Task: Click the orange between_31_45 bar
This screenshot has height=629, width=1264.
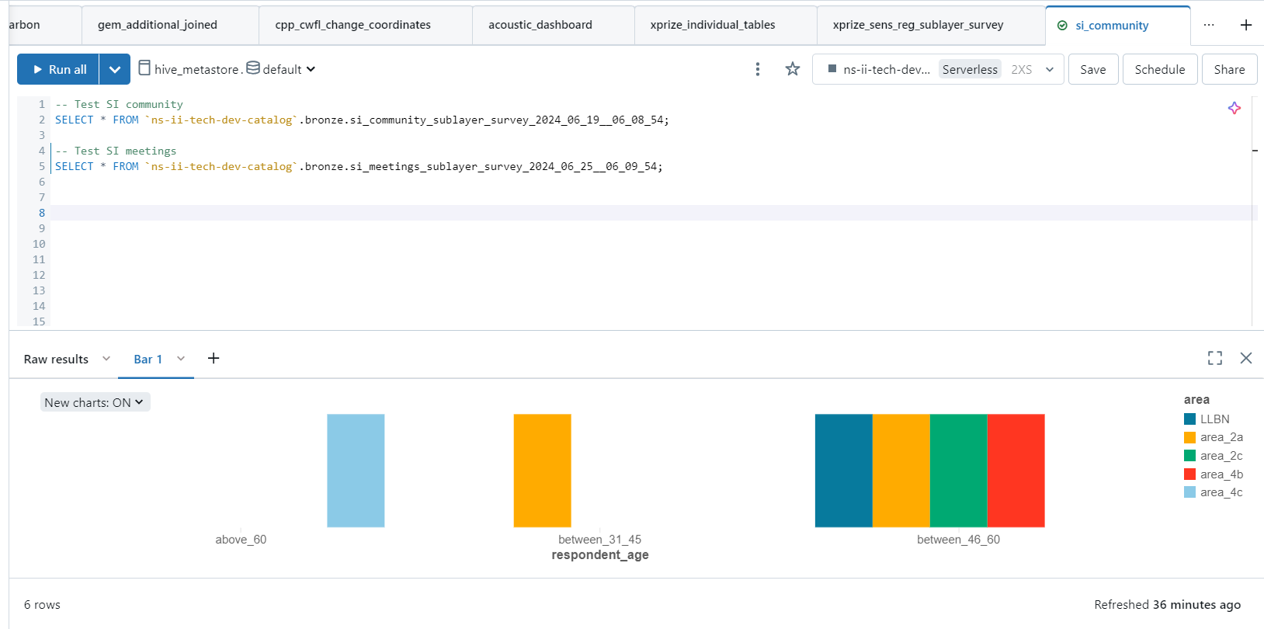Action: [542, 471]
